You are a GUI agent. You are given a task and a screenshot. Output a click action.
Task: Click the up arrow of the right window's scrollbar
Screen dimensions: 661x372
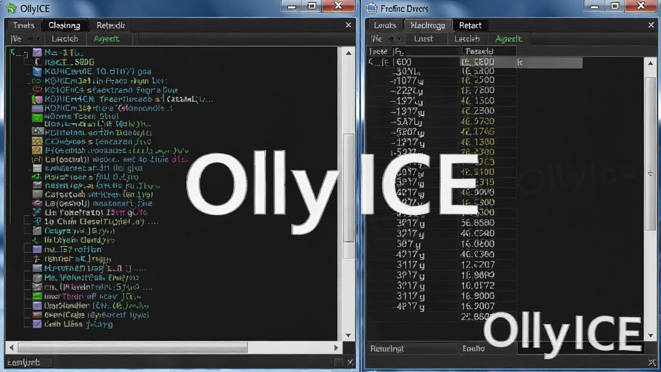[x=651, y=63]
